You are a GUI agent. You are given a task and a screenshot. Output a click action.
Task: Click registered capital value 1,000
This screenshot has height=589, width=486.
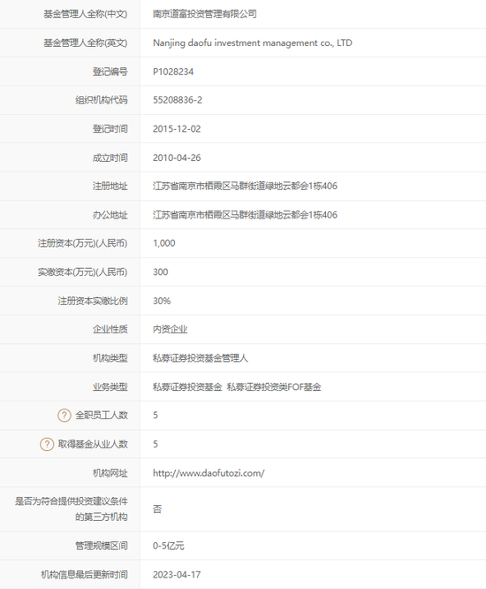click(164, 243)
